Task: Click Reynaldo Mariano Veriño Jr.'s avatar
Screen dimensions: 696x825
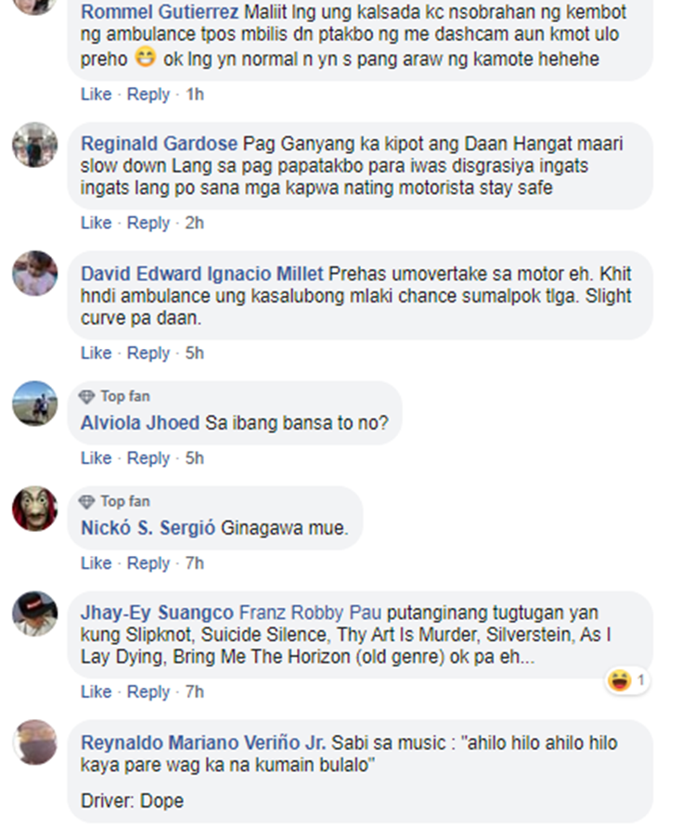Action: click(34, 742)
